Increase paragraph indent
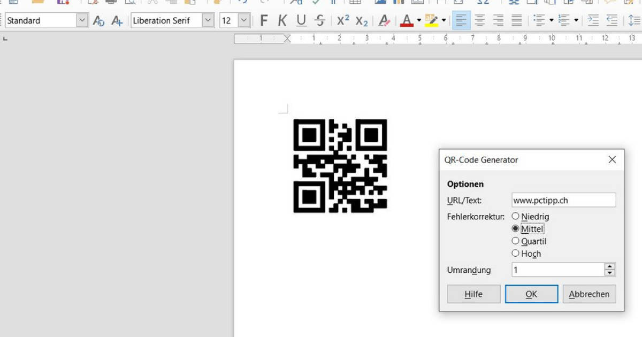The image size is (642, 337). 593,20
